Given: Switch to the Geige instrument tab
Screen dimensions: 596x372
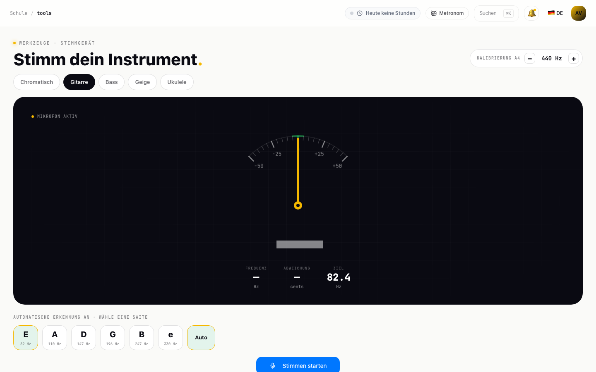Looking at the screenshot, I should pos(142,82).
